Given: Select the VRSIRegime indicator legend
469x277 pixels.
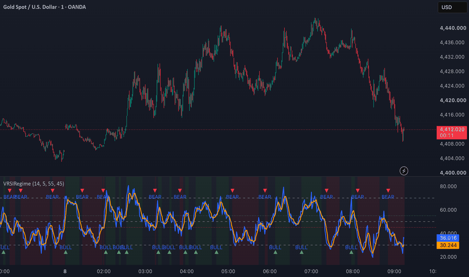Looking at the screenshot, I should (x=34, y=183).
